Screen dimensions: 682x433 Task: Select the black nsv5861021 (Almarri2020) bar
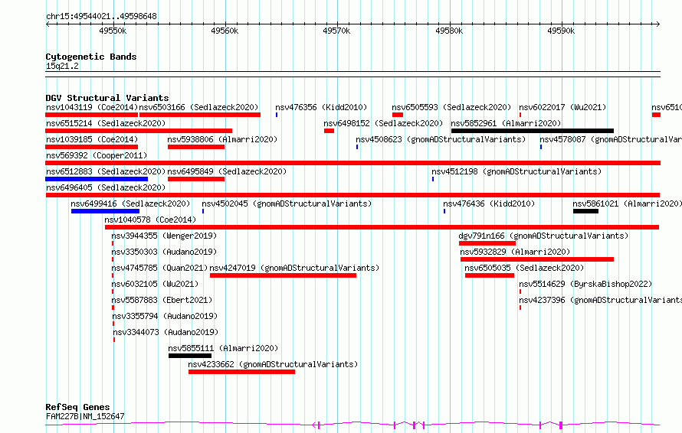click(585, 211)
